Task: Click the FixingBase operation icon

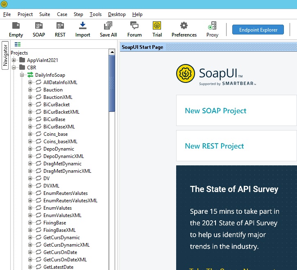Action: pos(39,222)
